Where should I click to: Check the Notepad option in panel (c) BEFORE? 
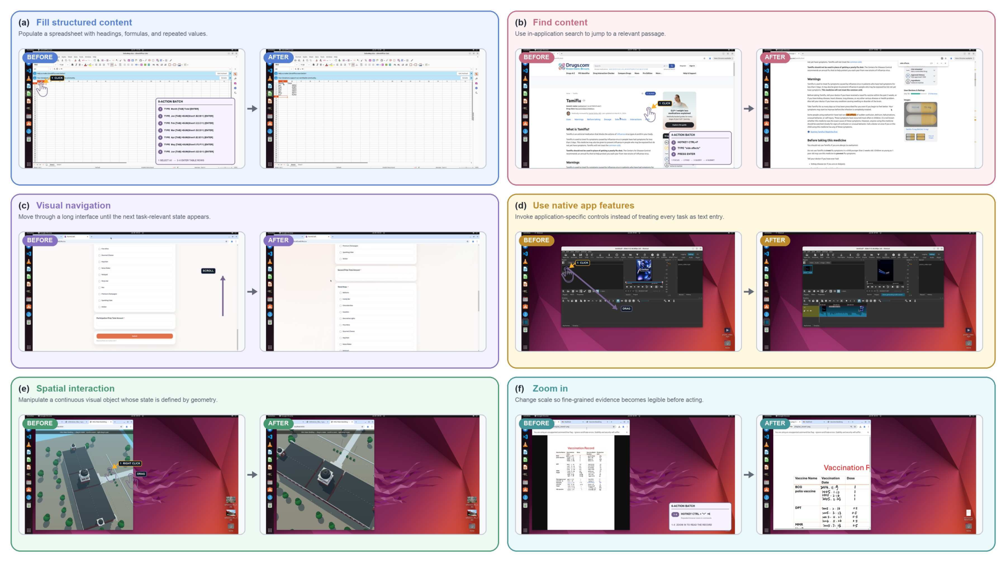click(99, 274)
